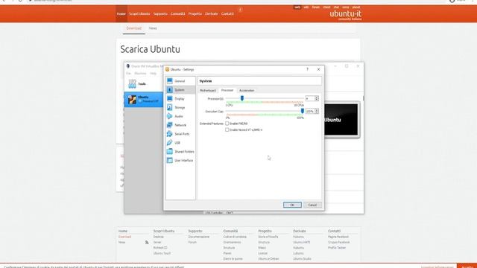Click Server link in footer

click(157, 242)
